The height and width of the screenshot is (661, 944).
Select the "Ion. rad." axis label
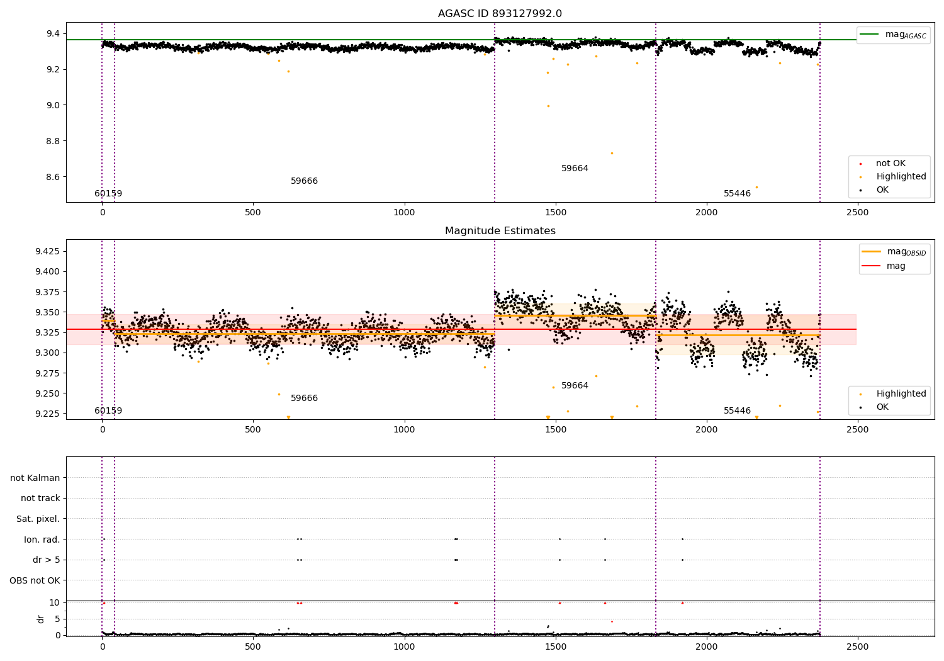(42, 540)
